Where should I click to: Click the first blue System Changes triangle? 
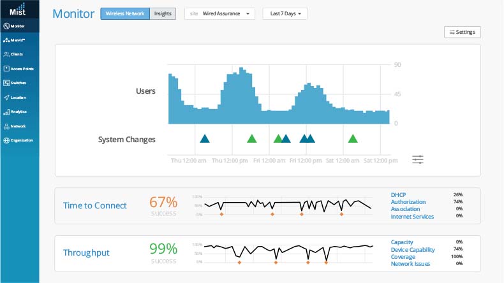coord(204,138)
